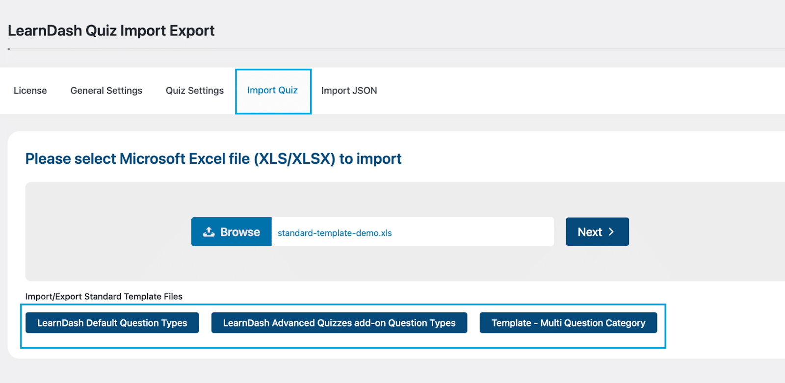Open the License tab
The image size is (785, 383).
click(x=30, y=91)
